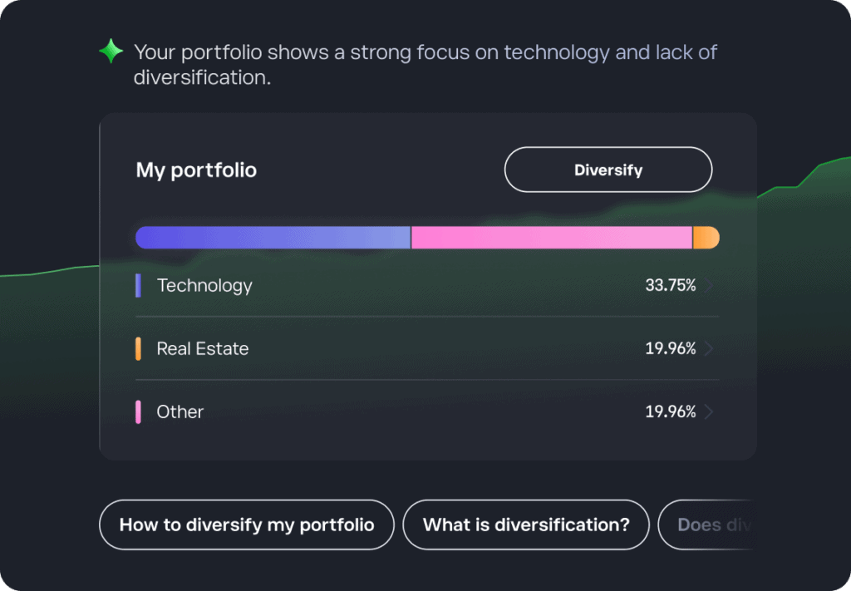Select the 'What is diversification?' suggestion chip
The height and width of the screenshot is (591, 851).
tap(525, 525)
